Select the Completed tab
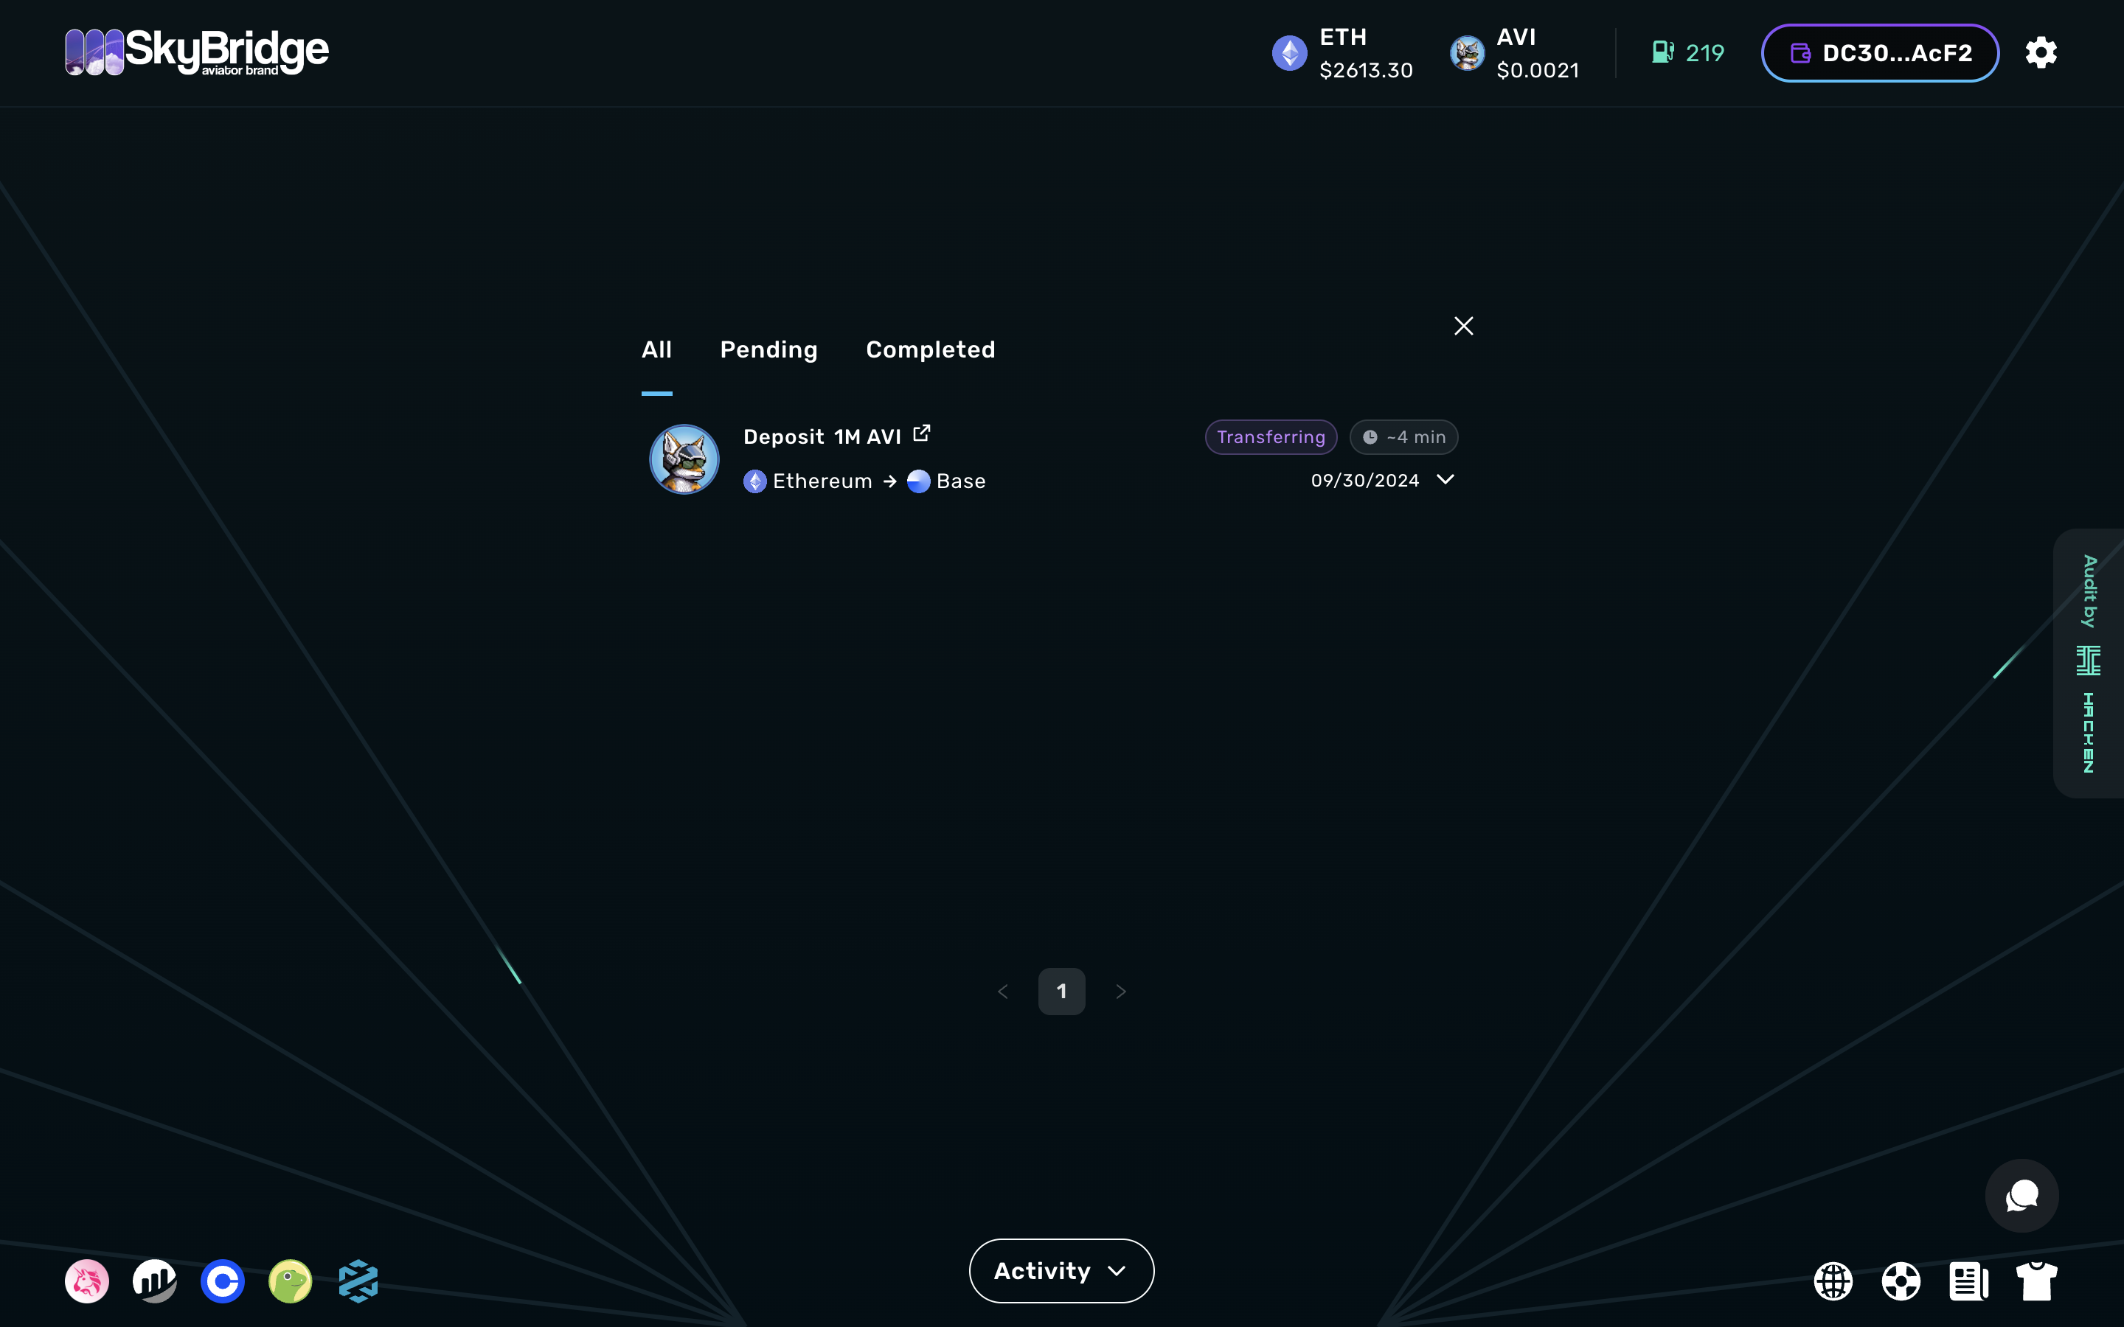2124x1327 pixels. (x=931, y=349)
